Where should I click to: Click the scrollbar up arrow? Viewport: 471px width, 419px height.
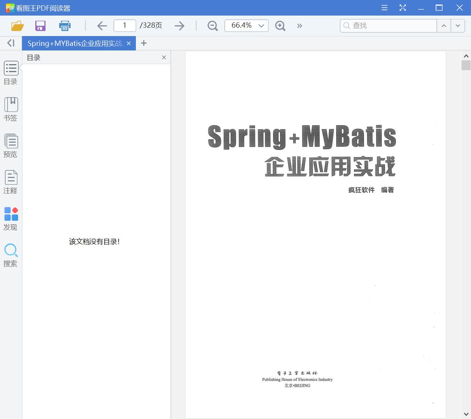466,56
